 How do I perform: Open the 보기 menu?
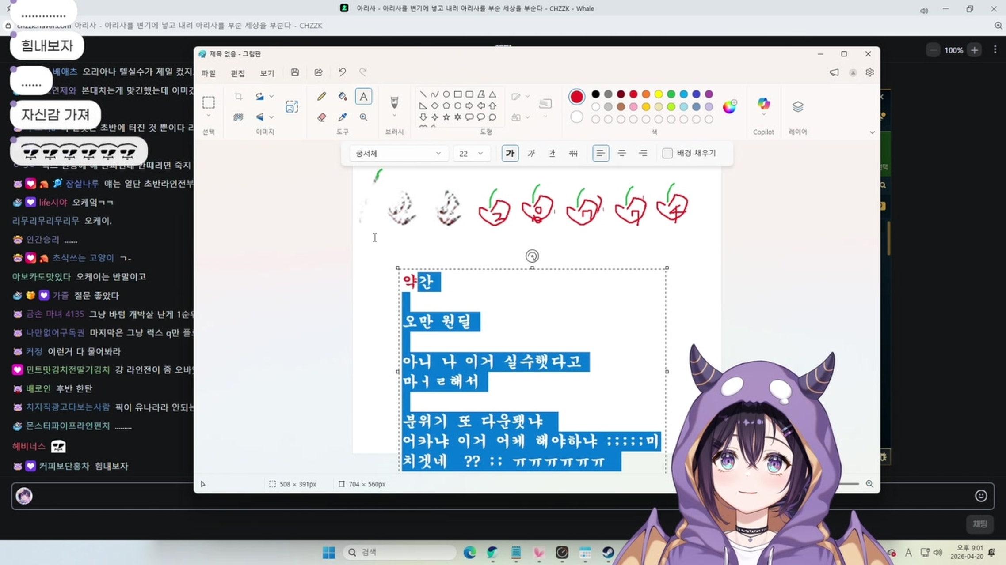[267, 73]
